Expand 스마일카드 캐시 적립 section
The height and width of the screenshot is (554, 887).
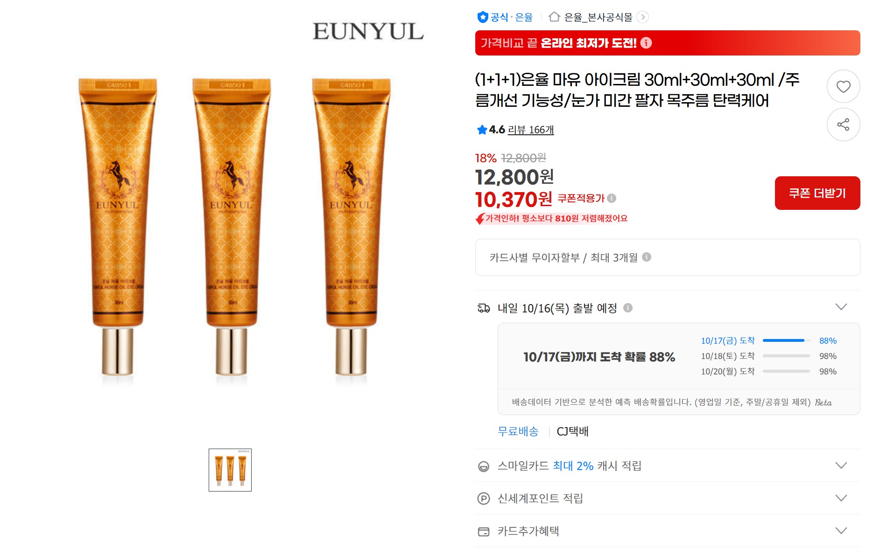point(841,465)
